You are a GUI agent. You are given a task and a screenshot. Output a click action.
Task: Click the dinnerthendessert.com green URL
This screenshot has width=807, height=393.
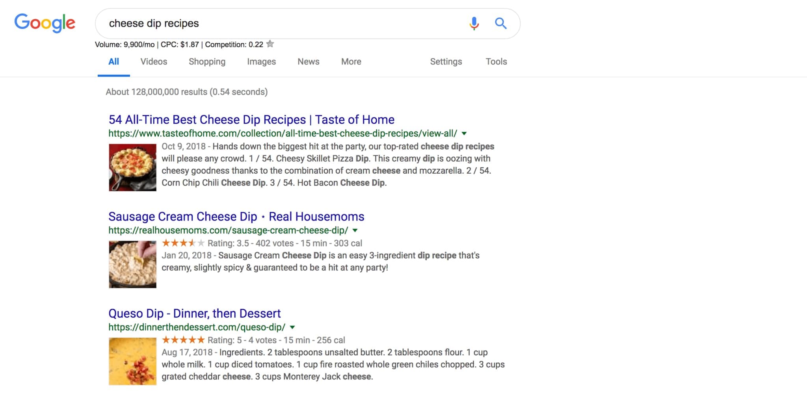(197, 327)
